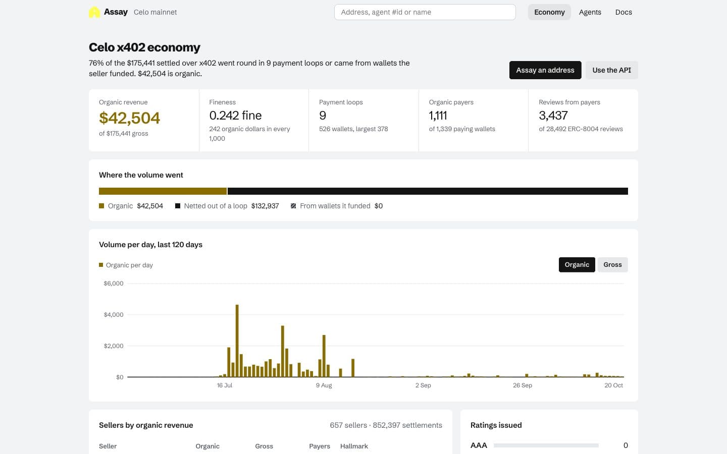Open the Economy tab
Image resolution: width=727 pixels, height=454 pixels.
click(x=549, y=12)
